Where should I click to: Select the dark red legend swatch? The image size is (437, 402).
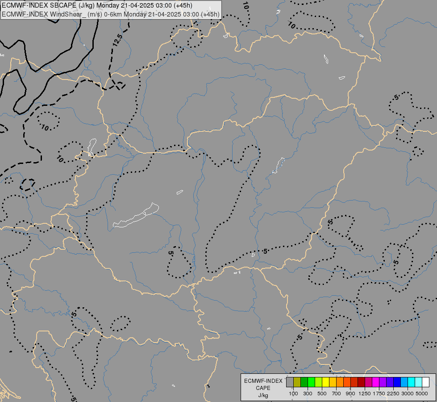click(362, 382)
